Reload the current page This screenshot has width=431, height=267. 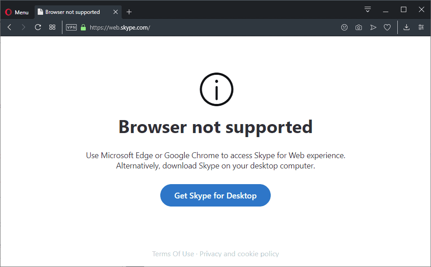(38, 27)
